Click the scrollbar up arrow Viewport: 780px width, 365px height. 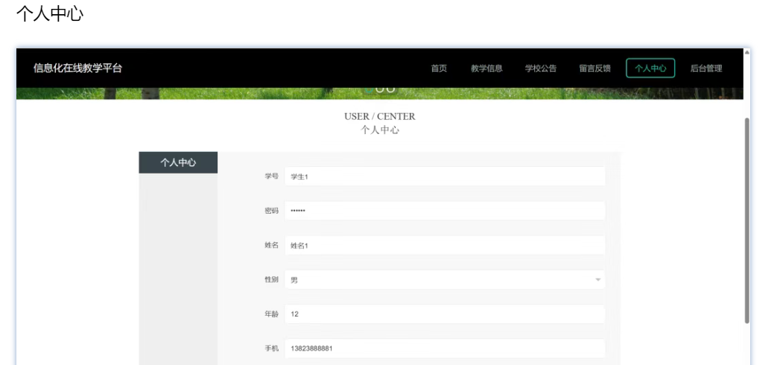pyautogui.click(x=746, y=52)
